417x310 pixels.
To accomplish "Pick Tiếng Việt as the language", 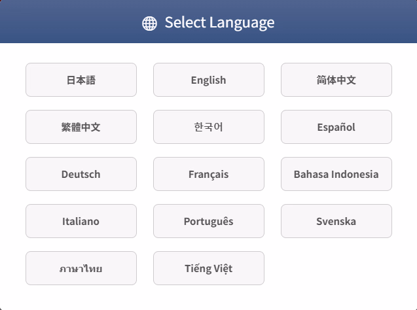I will tap(209, 268).
